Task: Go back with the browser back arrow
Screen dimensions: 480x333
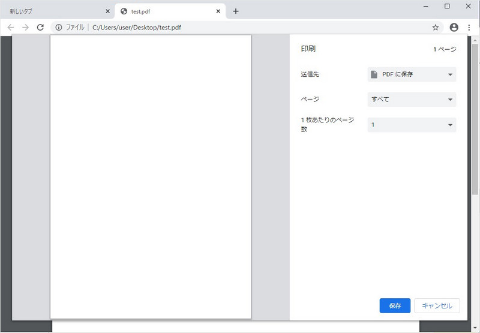Action: click(11, 28)
